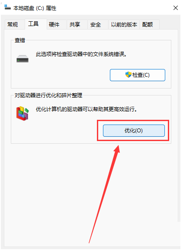Click the 优化计算机的驱动器 description text

(87, 109)
